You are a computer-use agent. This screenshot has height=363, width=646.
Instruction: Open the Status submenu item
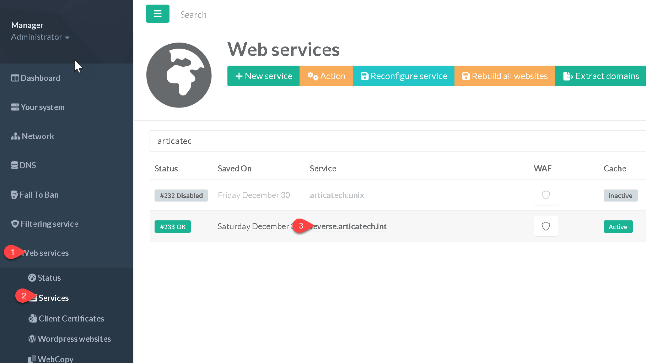click(x=49, y=278)
